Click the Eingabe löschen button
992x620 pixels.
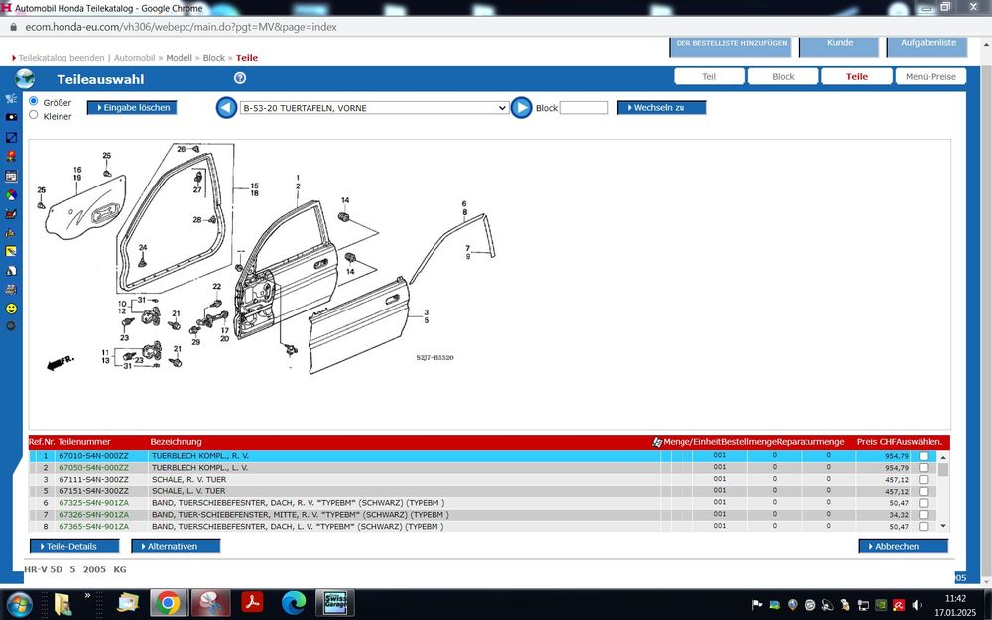[x=132, y=107]
